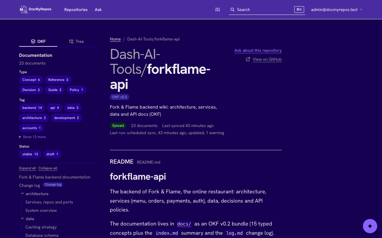Open View on GitHub link
The height and width of the screenshot is (238, 382).
coord(267,59)
